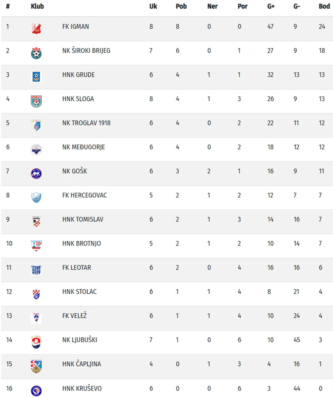
Task: Click the G+ column header
Action: pos(271,6)
